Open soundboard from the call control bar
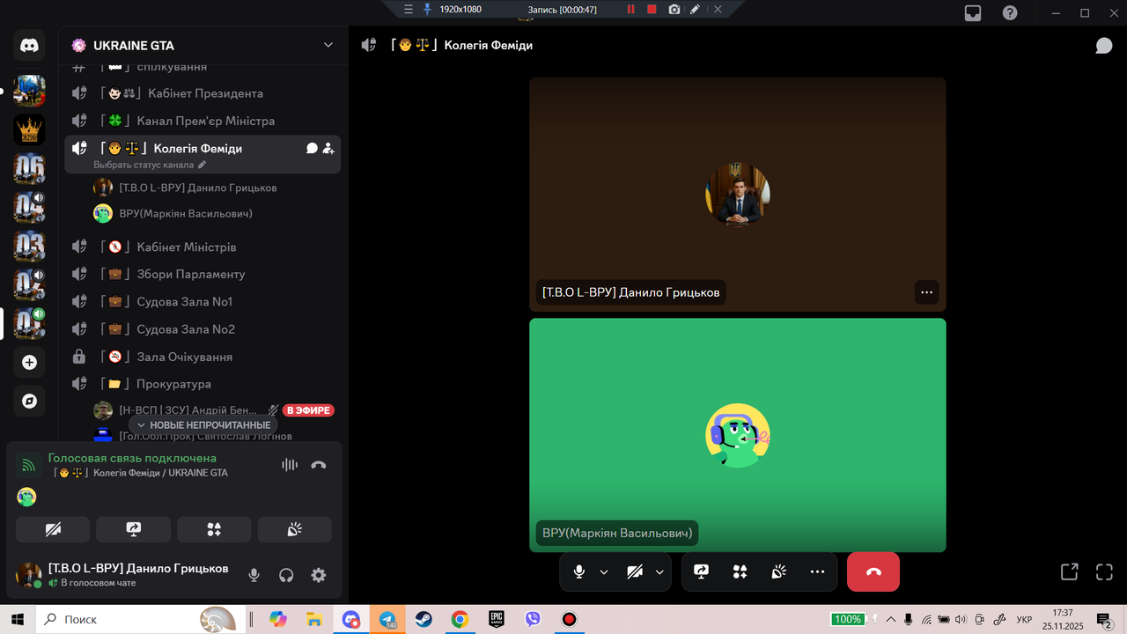1127x634 pixels. tap(779, 571)
